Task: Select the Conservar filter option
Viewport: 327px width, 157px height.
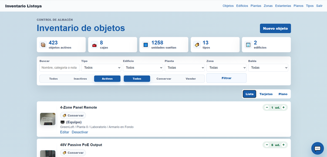Action: [x=164, y=79]
